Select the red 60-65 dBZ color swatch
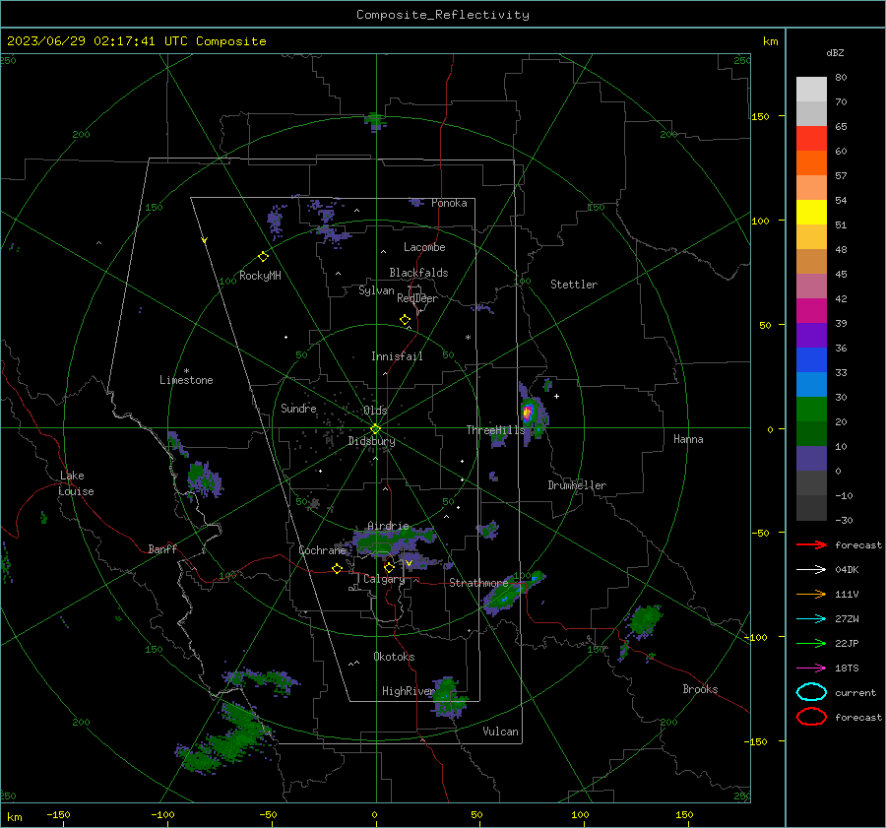The width and height of the screenshot is (886, 828). pos(811,139)
